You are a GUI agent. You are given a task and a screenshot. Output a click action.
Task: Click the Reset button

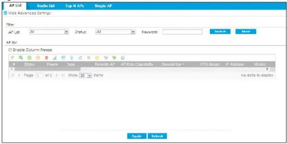(x=246, y=32)
